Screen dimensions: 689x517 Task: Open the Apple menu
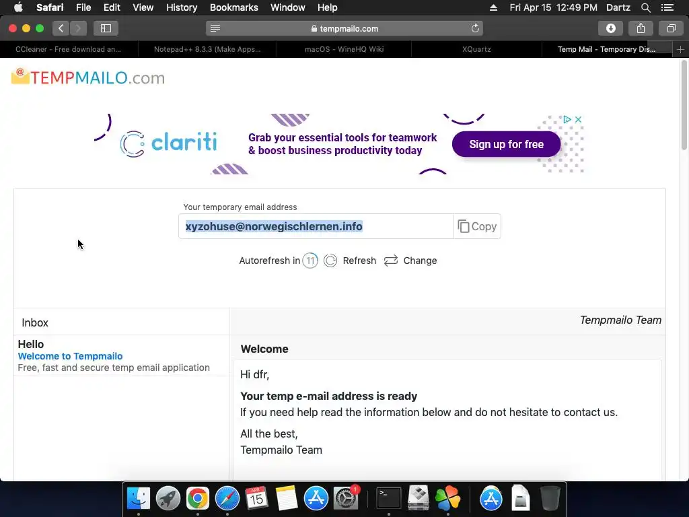click(x=18, y=7)
